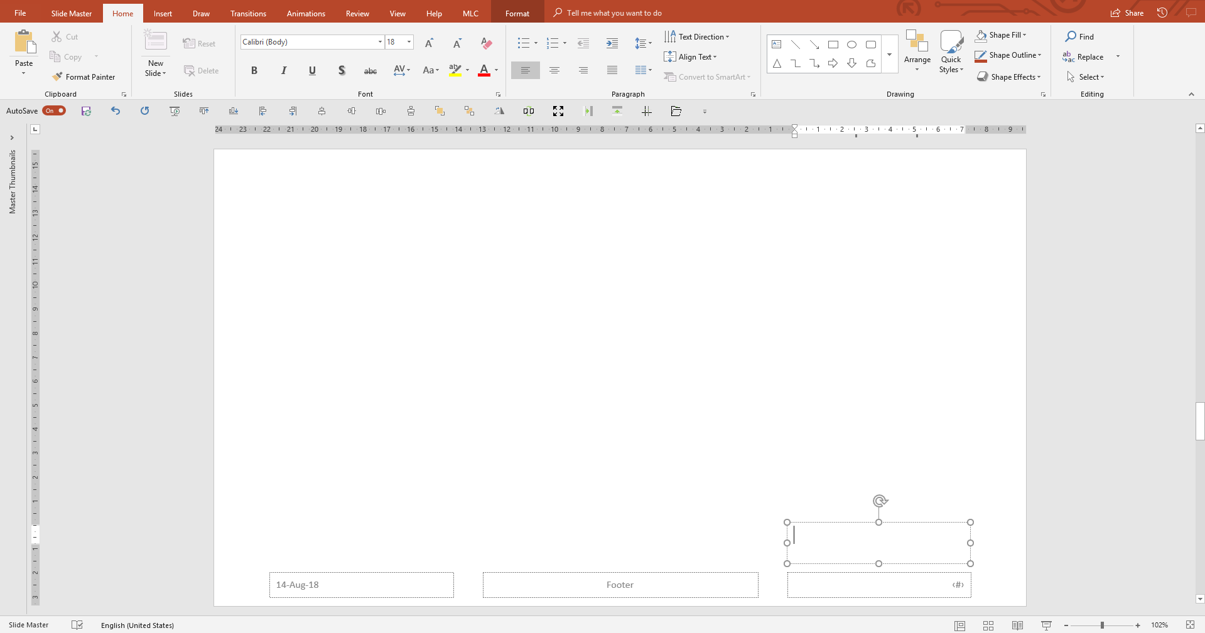Center the paragraph text
Image resolution: width=1205 pixels, height=633 pixels.
point(554,70)
